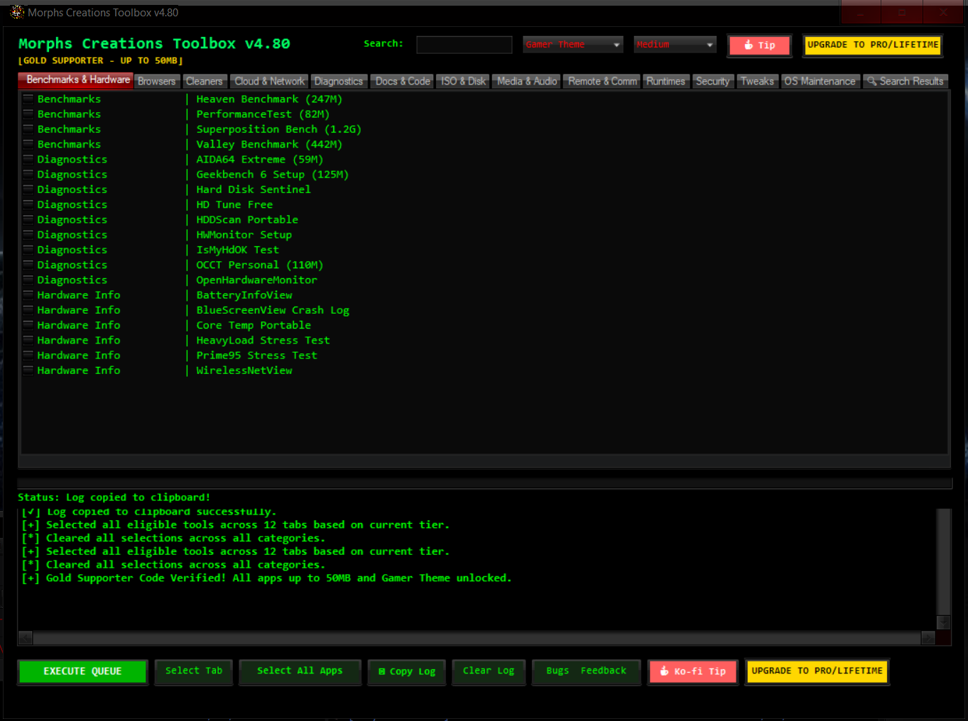Open the Browsers tab
Image resolution: width=968 pixels, height=721 pixels.
point(156,82)
